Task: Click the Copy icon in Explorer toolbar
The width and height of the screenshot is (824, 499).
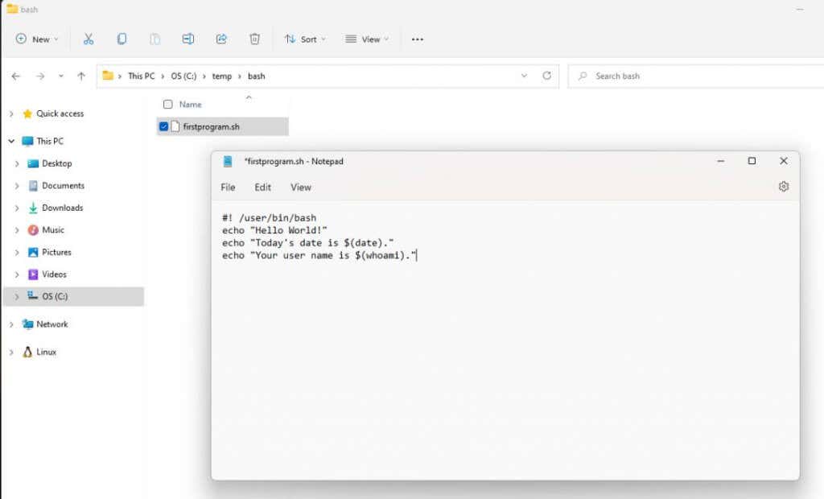Action: (122, 39)
